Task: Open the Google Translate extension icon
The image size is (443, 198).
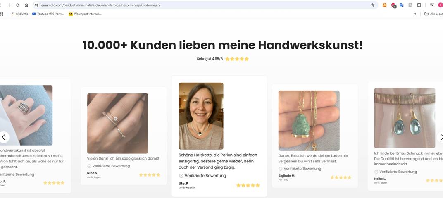Action: pos(402,5)
